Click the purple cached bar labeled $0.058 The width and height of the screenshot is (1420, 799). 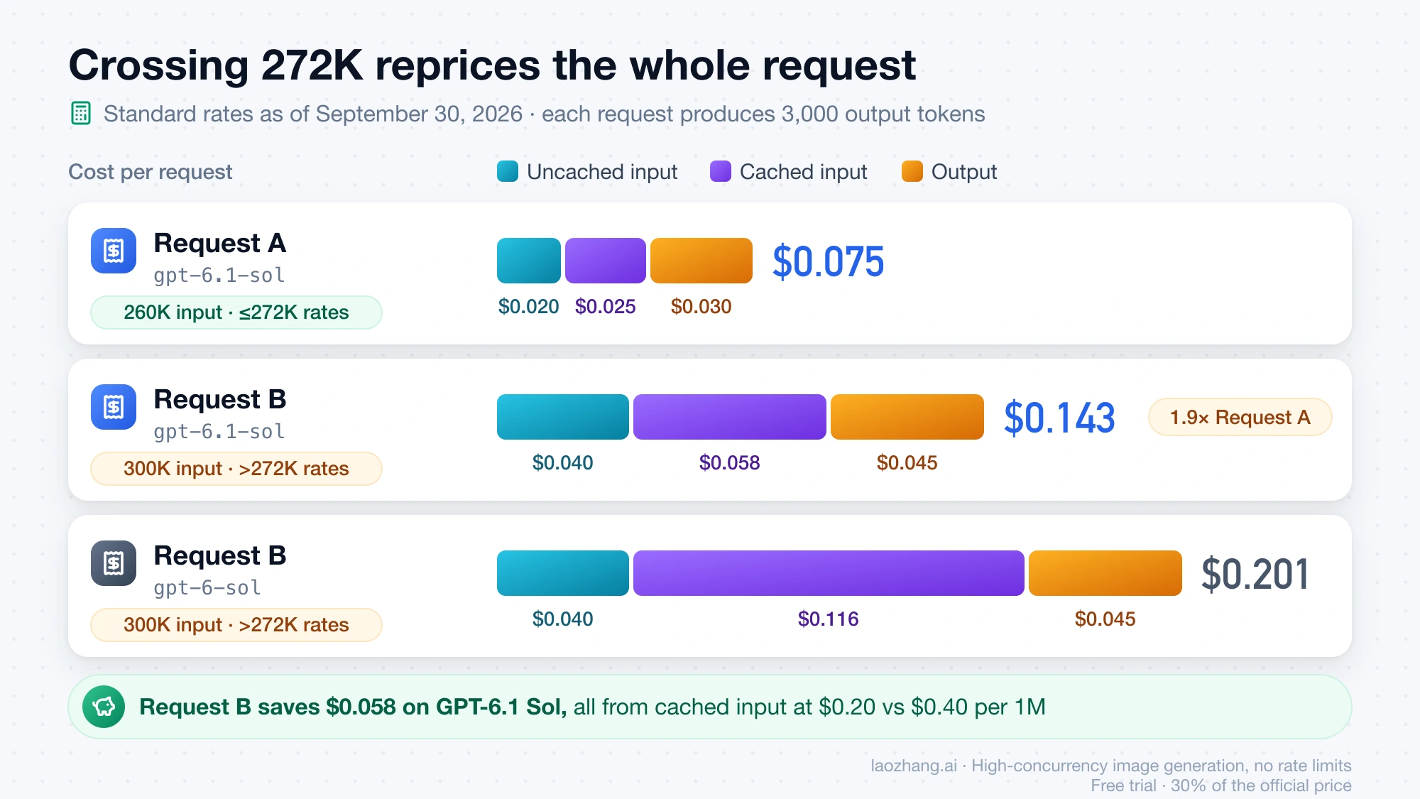coord(730,417)
